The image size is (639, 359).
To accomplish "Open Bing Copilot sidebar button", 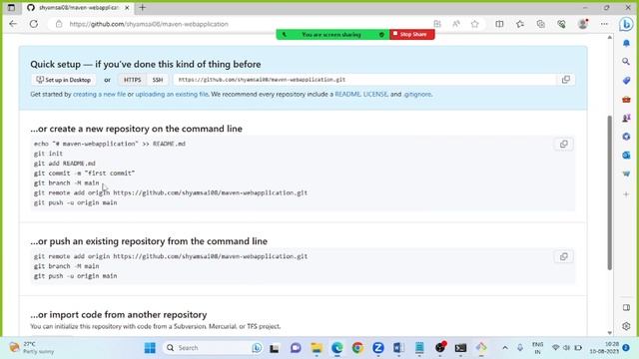I will 626,24.
